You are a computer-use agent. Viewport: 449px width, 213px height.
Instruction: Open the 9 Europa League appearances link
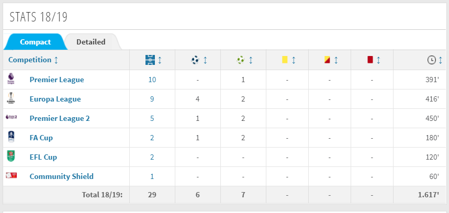152,99
